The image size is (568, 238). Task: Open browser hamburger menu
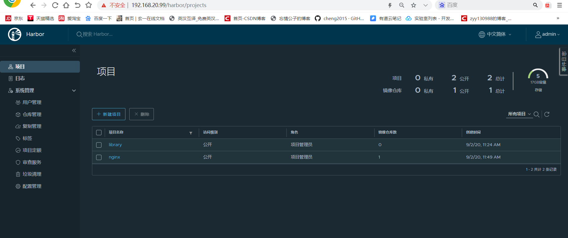click(559, 5)
